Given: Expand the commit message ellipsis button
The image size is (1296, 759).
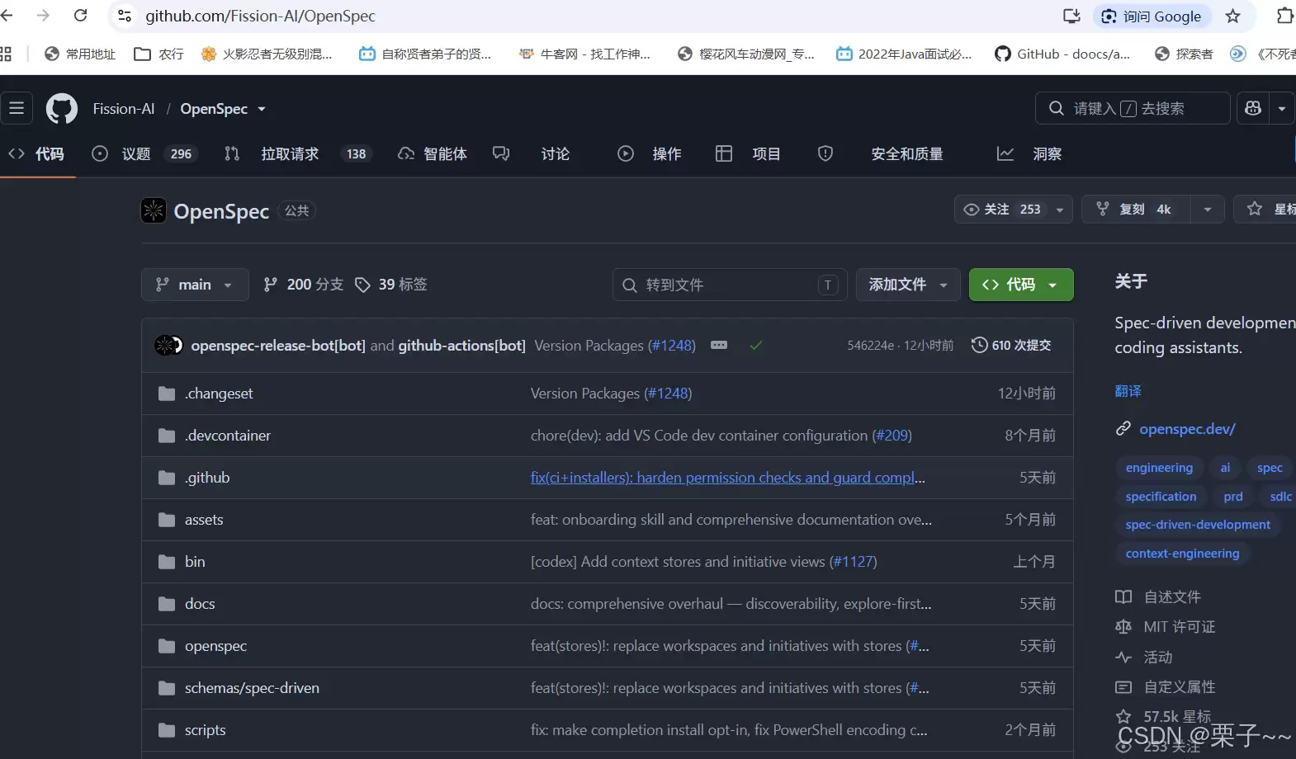Looking at the screenshot, I should click(x=719, y=345).
